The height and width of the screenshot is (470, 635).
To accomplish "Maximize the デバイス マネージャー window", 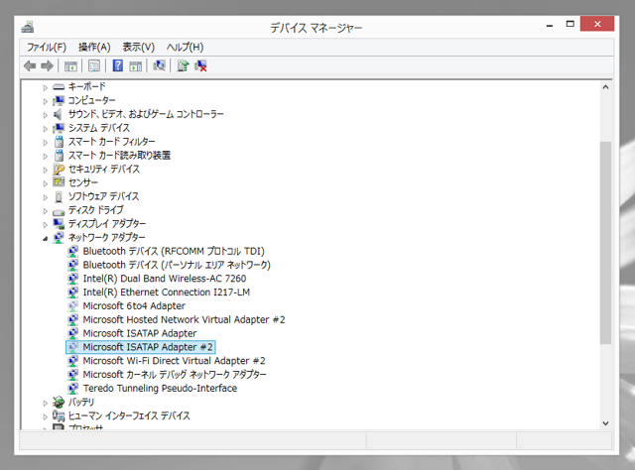I will [571, 24].
